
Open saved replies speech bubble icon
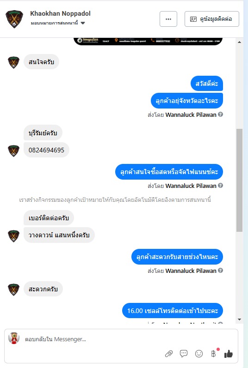coord(184,353)
